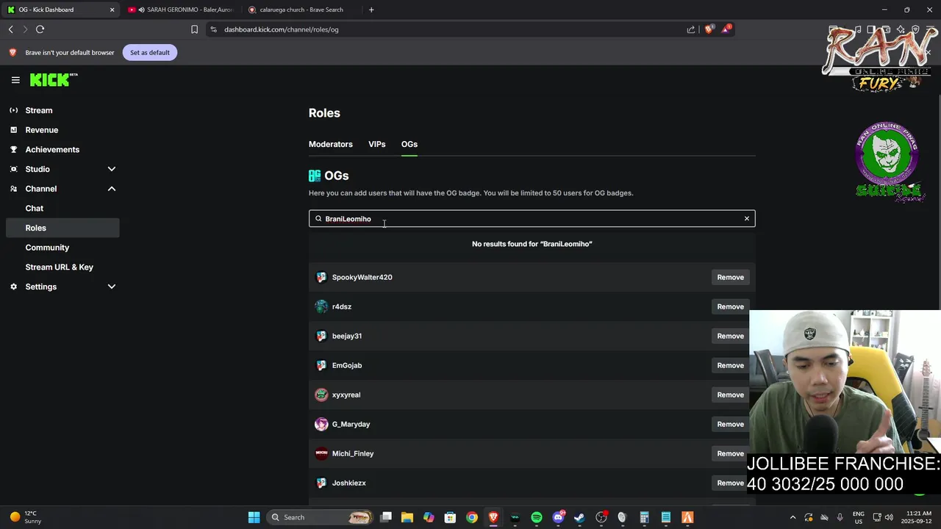Clear the search field with X
941x529 pixels.
click(746, 219)
